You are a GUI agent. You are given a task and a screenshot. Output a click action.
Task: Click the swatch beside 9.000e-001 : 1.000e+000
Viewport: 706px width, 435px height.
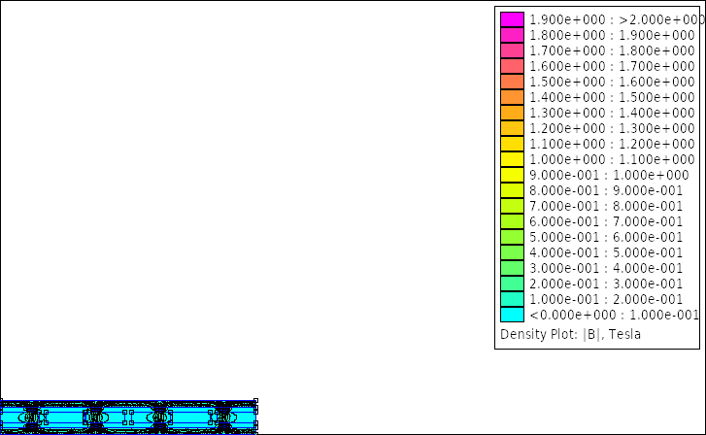[512, 175]
